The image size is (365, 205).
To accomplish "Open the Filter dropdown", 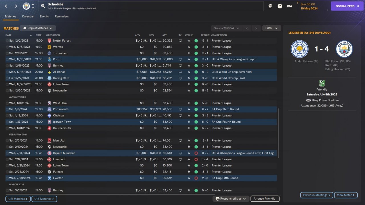I will (271, 28).
